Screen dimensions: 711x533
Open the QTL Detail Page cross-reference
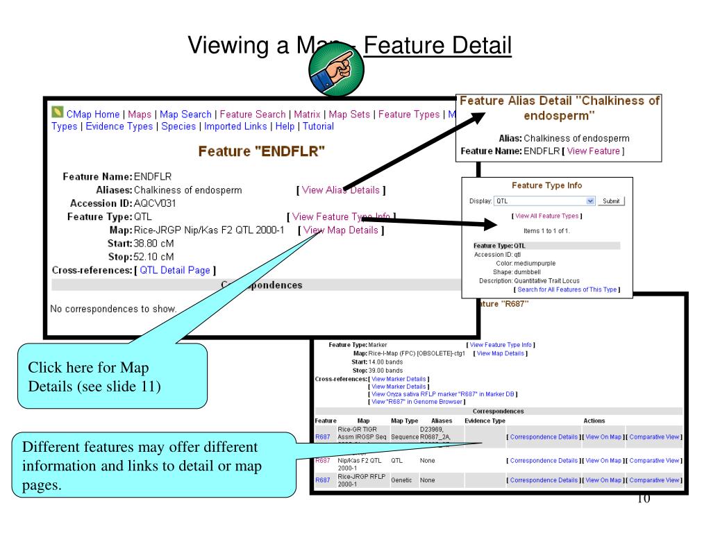tap(175, 271)
